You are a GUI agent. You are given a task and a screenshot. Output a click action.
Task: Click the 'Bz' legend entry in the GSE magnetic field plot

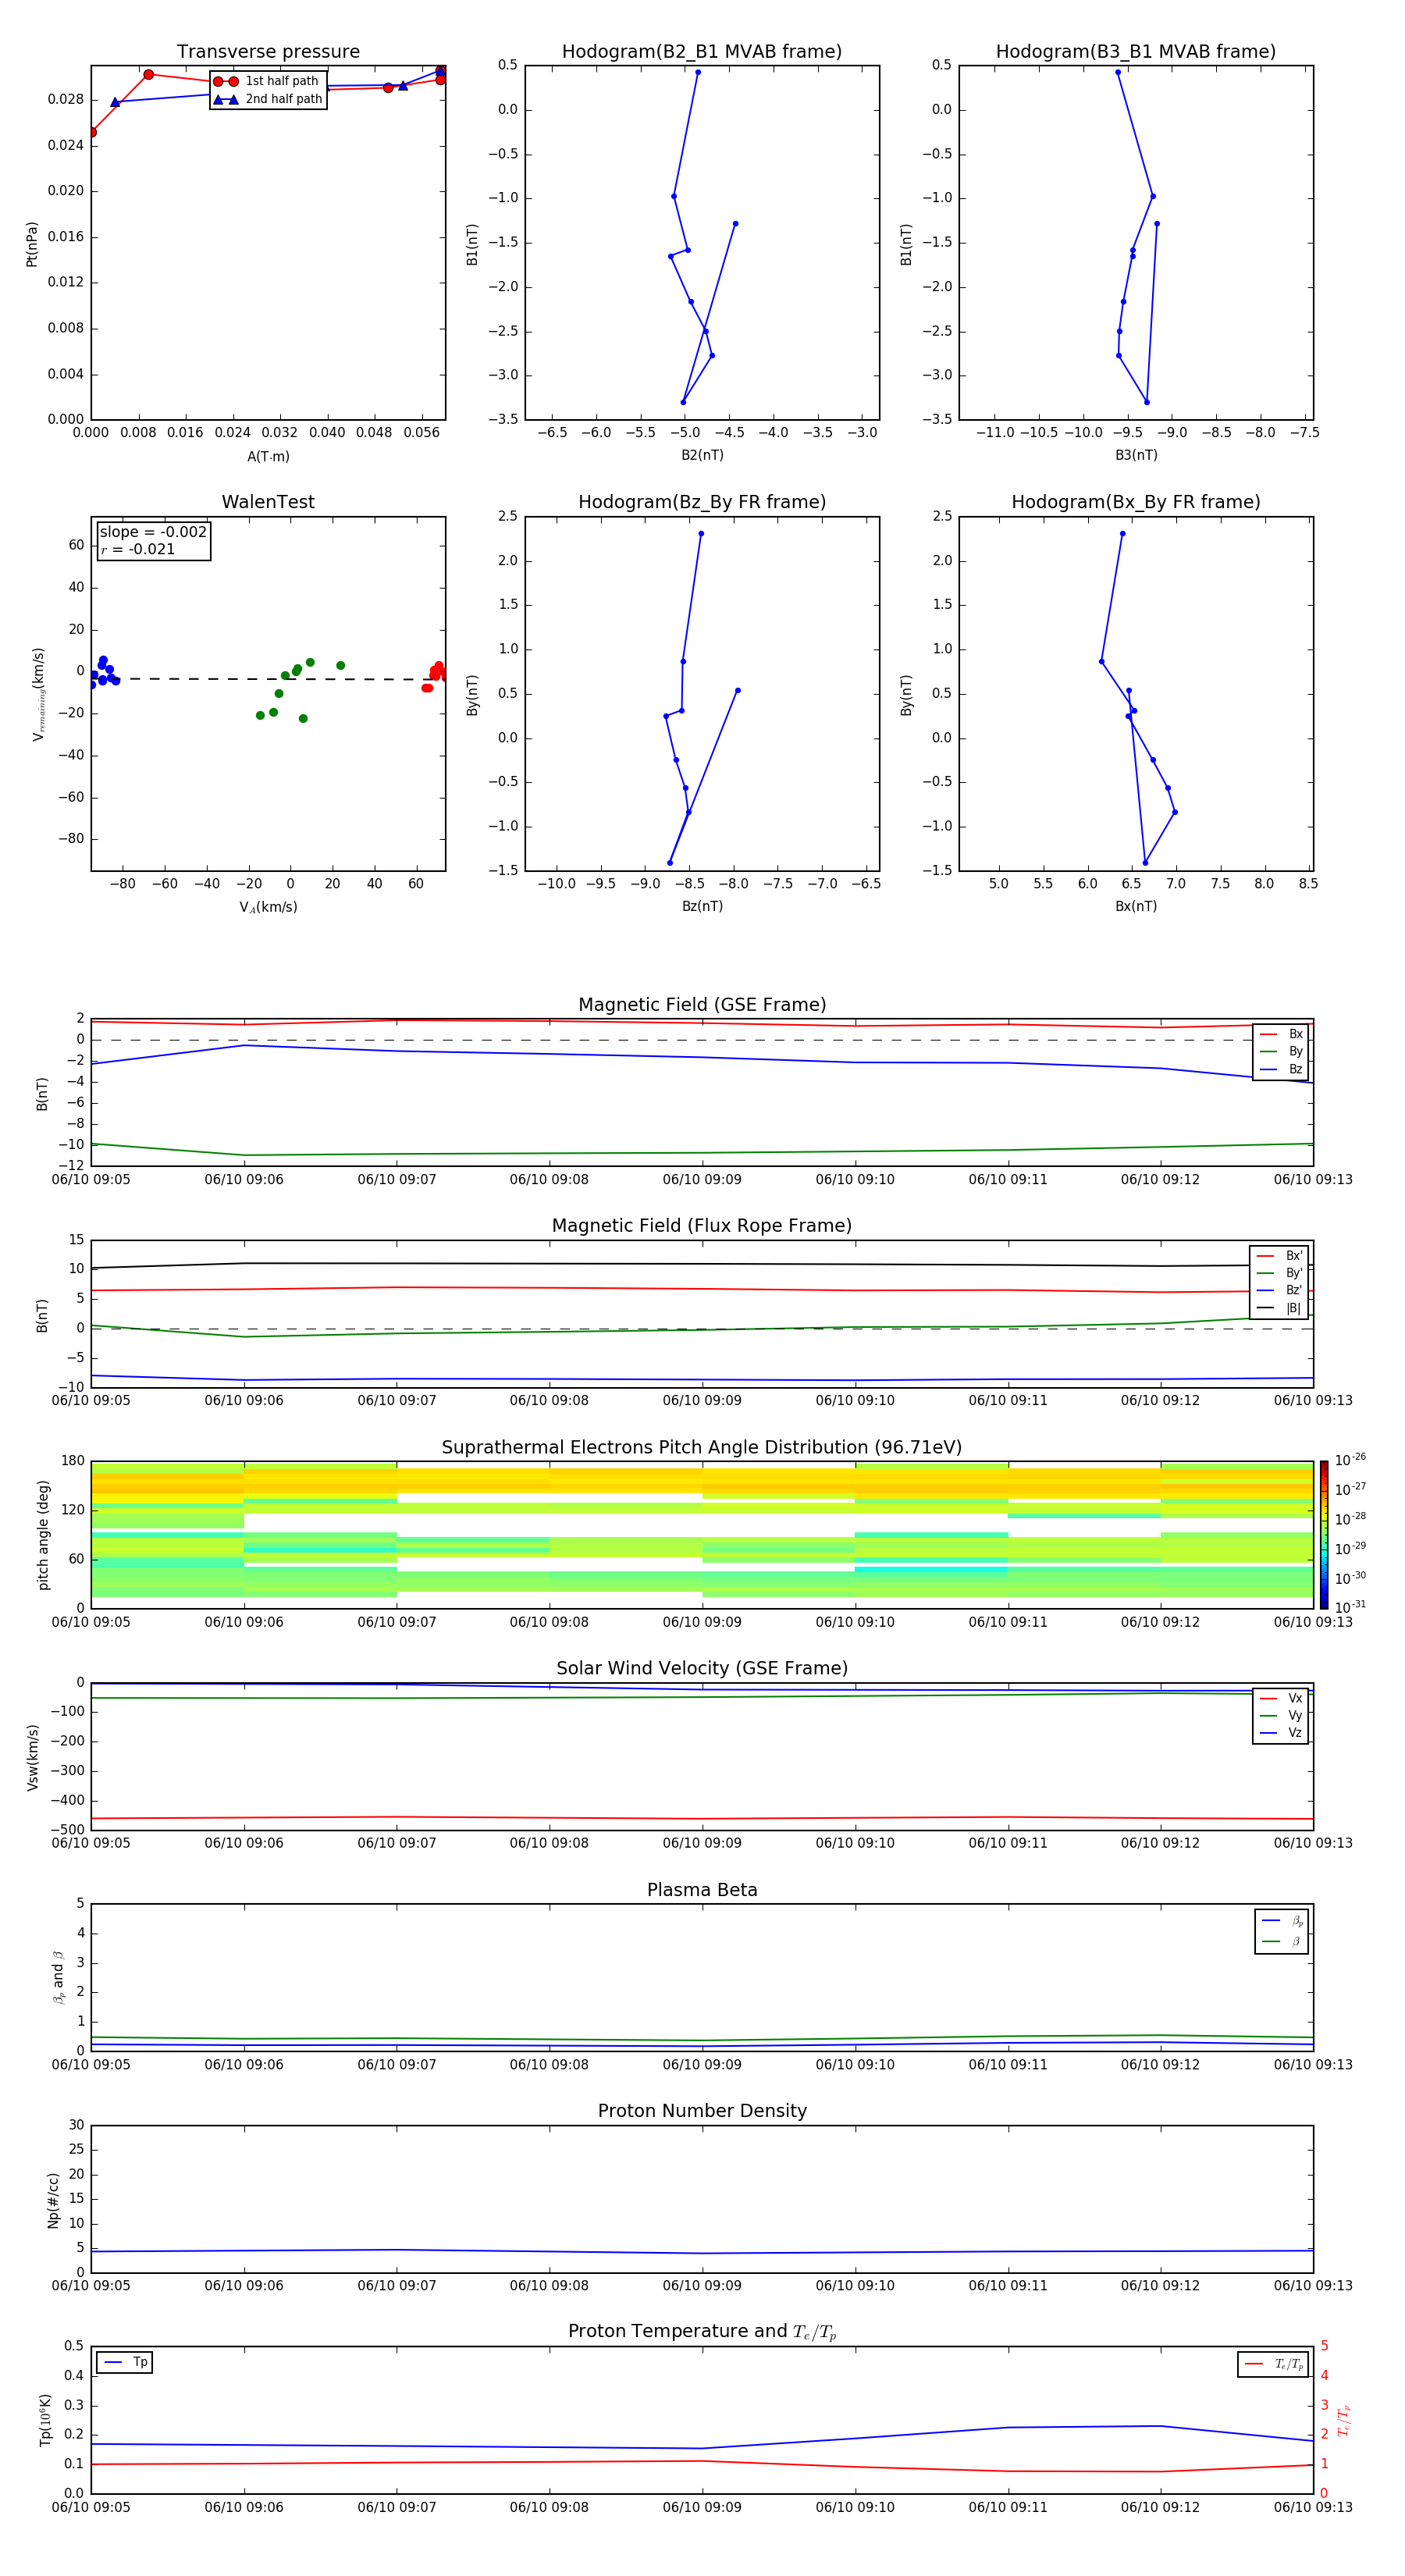click(x=1282, y=1069)
